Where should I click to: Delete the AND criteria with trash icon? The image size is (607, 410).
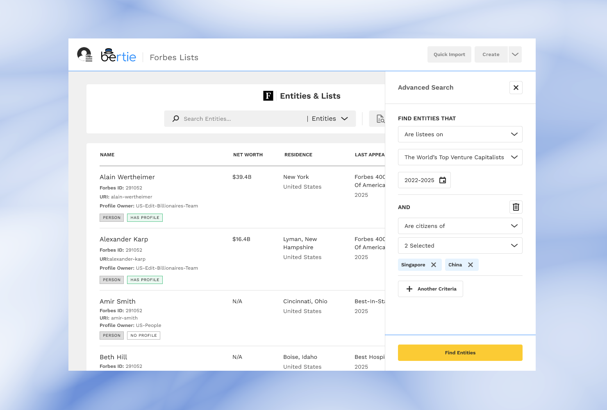coord(516,207)
